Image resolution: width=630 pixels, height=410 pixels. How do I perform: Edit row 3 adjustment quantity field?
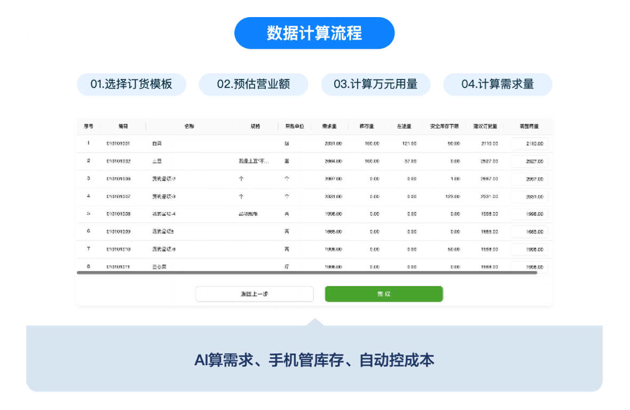coord(530,179)
